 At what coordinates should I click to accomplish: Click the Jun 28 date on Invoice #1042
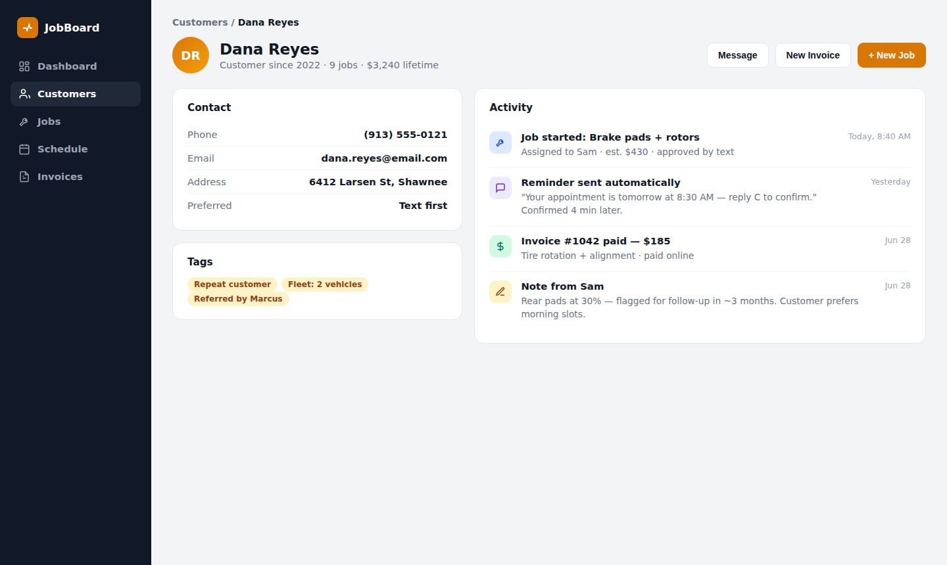(898, 240)
